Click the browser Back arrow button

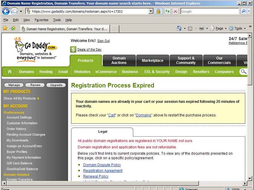[x=6, y=11]
